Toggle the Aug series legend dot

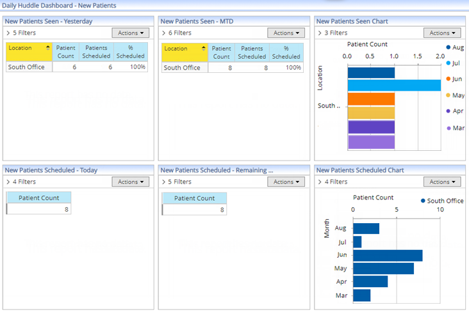click(448, 47)
